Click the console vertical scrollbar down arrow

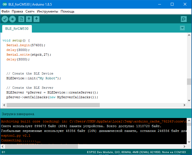(x=189, y=141)
